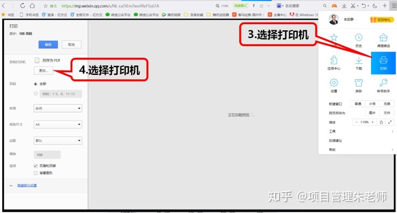The height and width of the screenshot is (213, 397).
Task: Open 百度收藏 bookmark folder
Action: (x=194, y=15)
